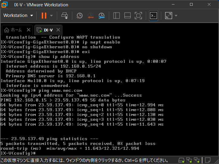Pause the virtual machine
The image size is (219, 164).
tap(44, 15)
